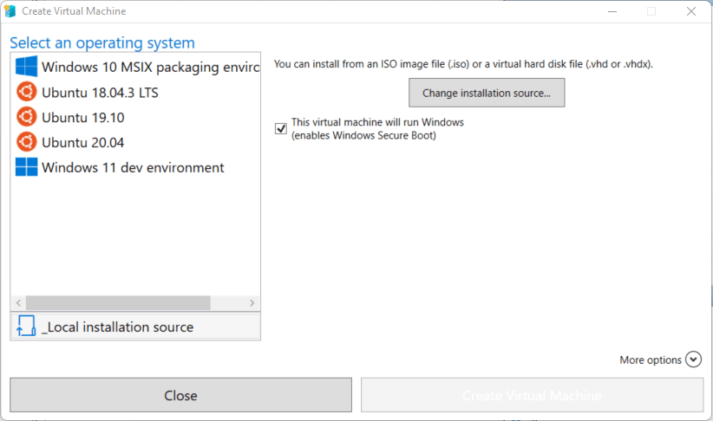Click the Change installation source button

487,93
